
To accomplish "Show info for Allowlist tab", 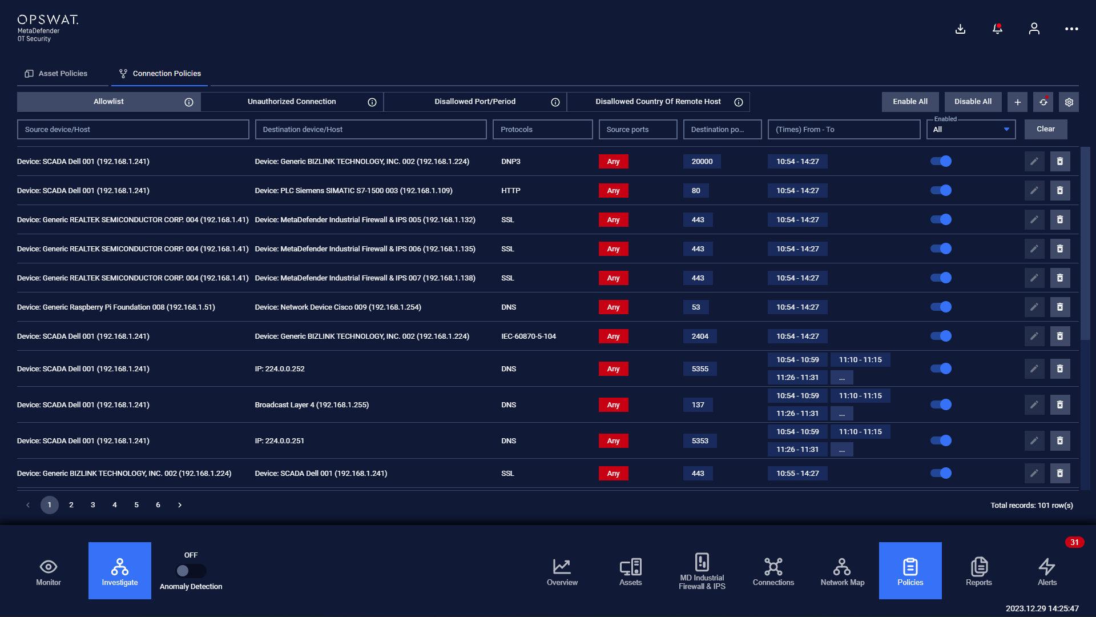I will tap(189, 102).
